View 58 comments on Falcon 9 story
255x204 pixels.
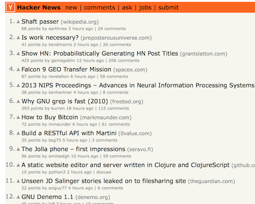114,76
